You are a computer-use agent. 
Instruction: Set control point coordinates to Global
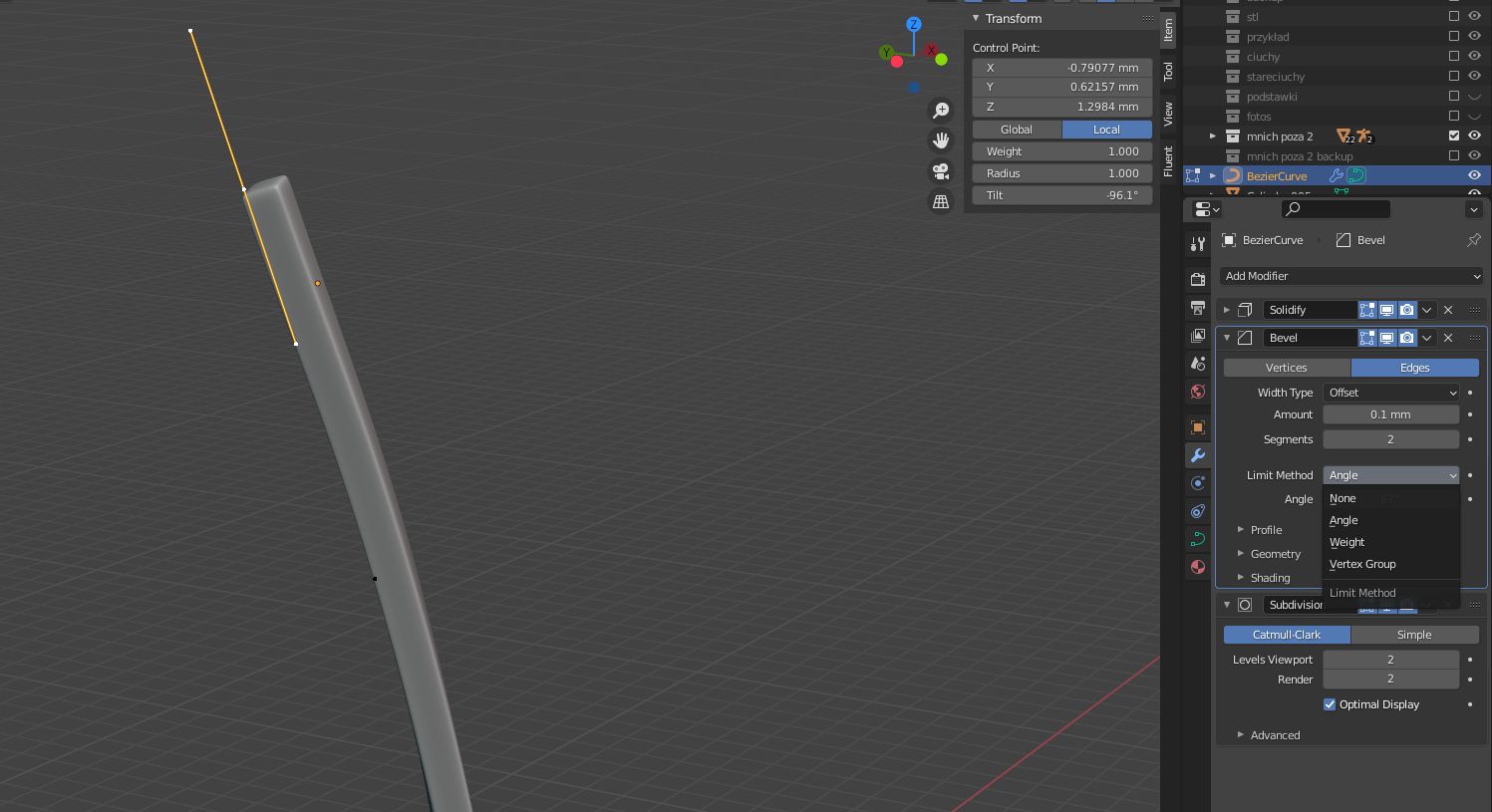(x=1017, y=130)
